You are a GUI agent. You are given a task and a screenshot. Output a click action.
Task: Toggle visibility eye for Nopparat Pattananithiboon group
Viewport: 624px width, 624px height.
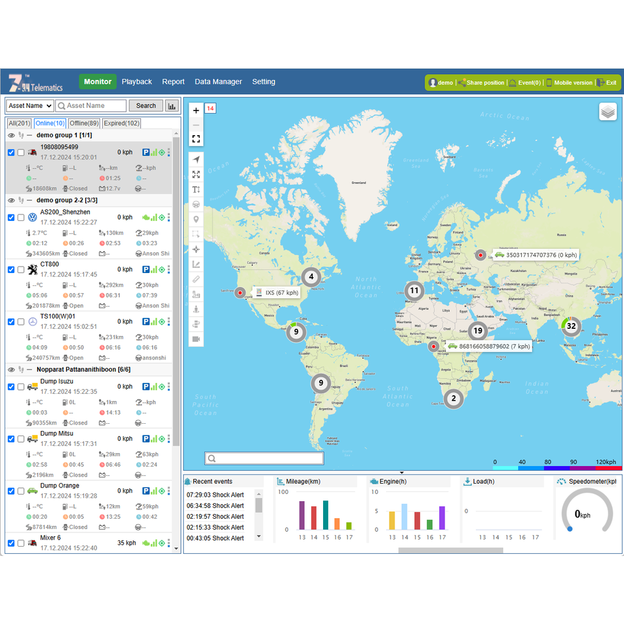pyautogui.click(x=11, y=370)
